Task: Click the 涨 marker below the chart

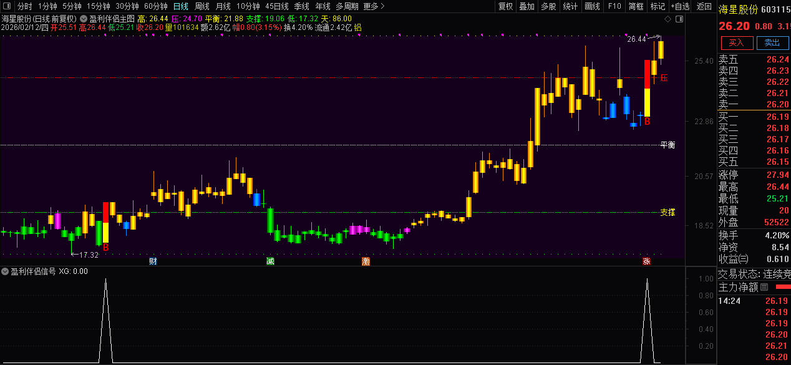Action: (646, 261)
